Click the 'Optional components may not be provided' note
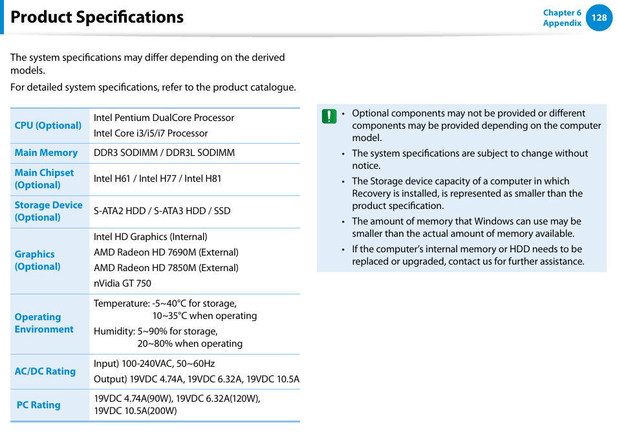The image size is (617, 438). 477,126
